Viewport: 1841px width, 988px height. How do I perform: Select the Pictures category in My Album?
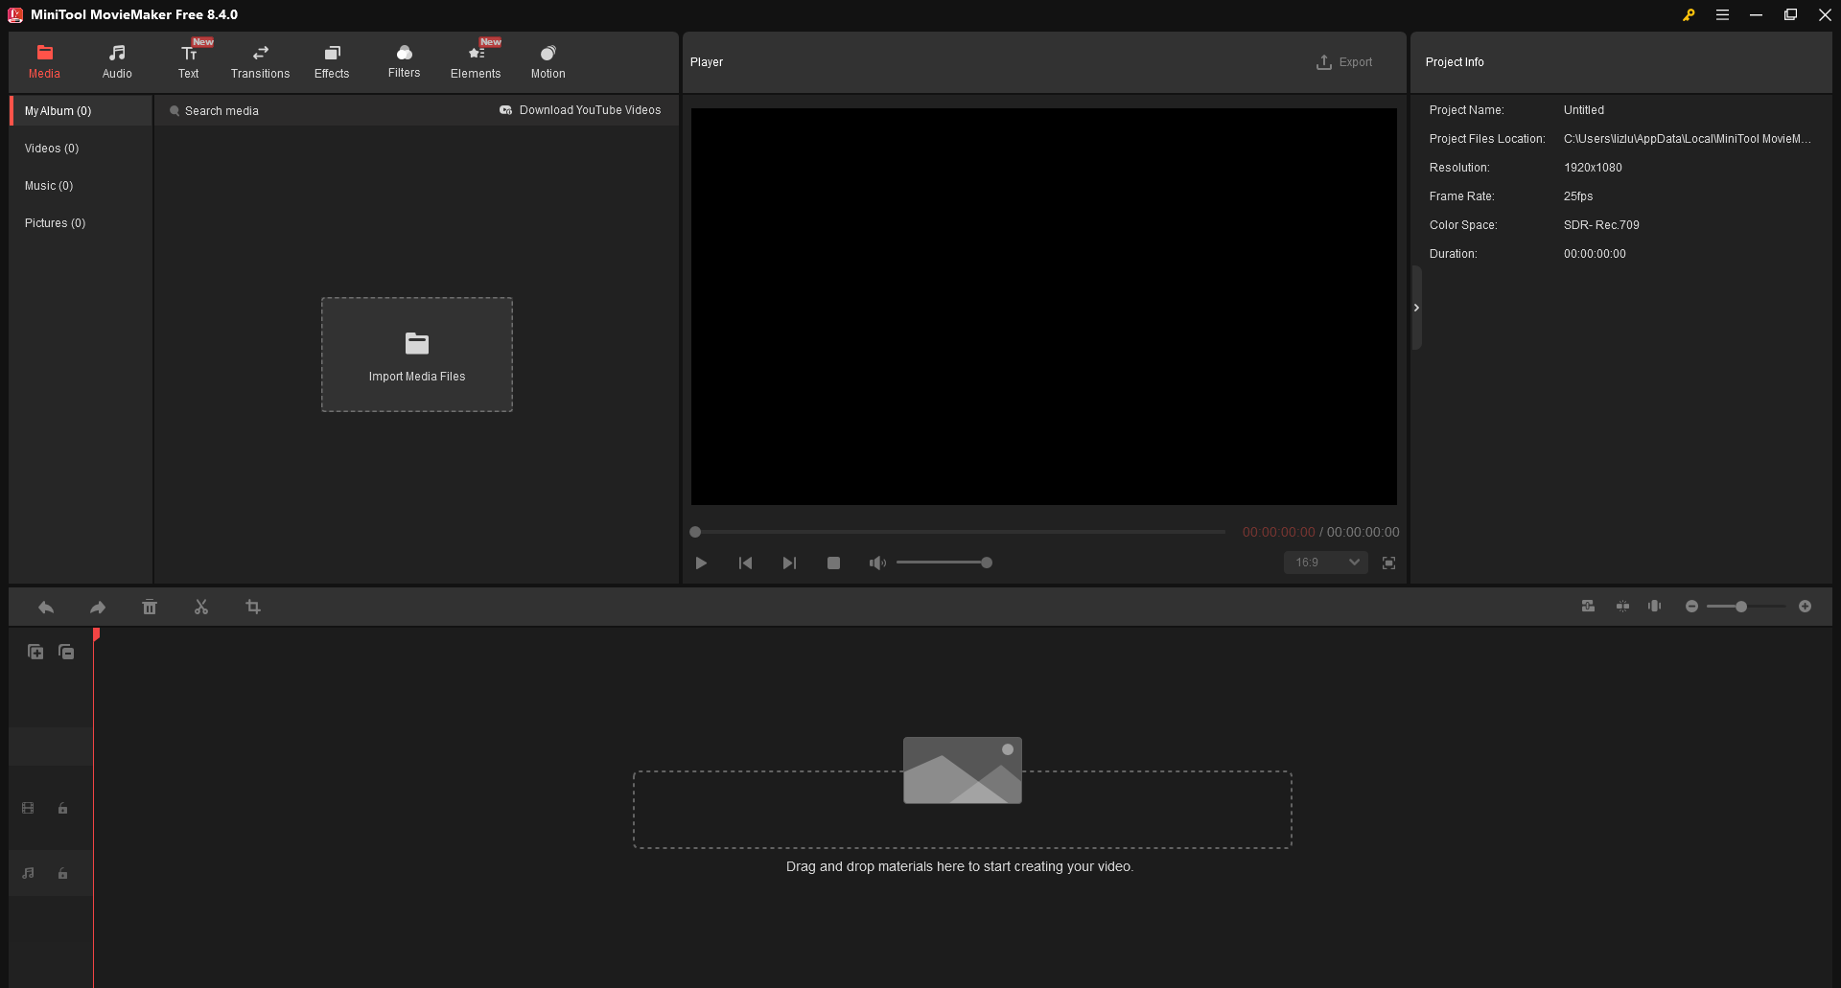click(x=55, y=222)
